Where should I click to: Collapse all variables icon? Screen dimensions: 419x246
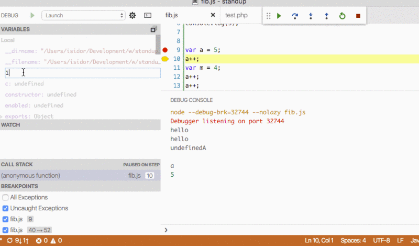point(153,29)
